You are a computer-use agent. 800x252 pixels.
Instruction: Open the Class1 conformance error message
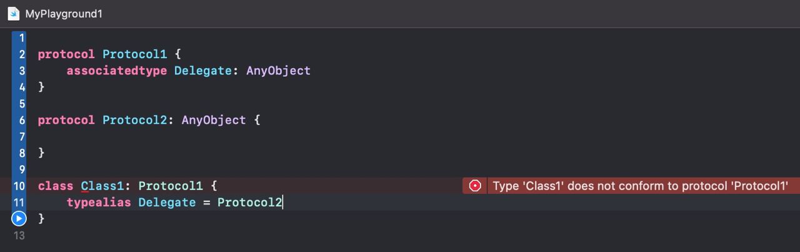pyautogui.click(x=640, y=186)
